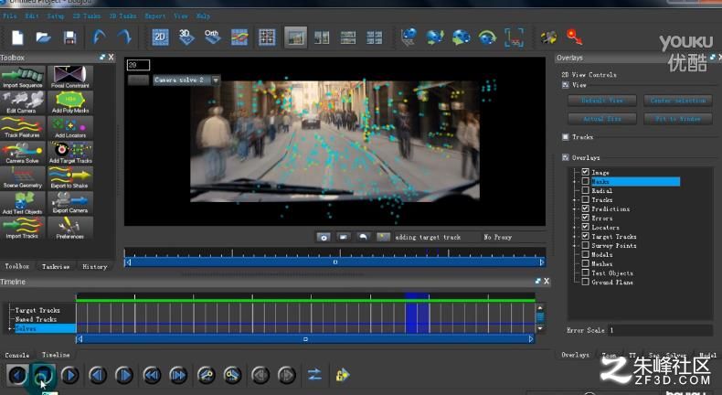This screenshot has width=722, height=395.
Task: Uncheck the Errors overlay checkbox
Action: tap(585, 218)
